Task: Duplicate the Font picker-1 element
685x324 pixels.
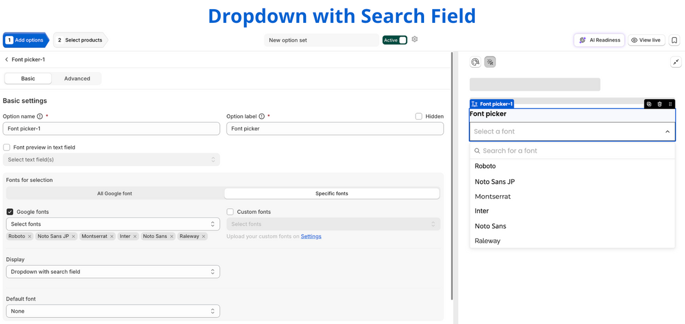Action: [x=649, y=104]
